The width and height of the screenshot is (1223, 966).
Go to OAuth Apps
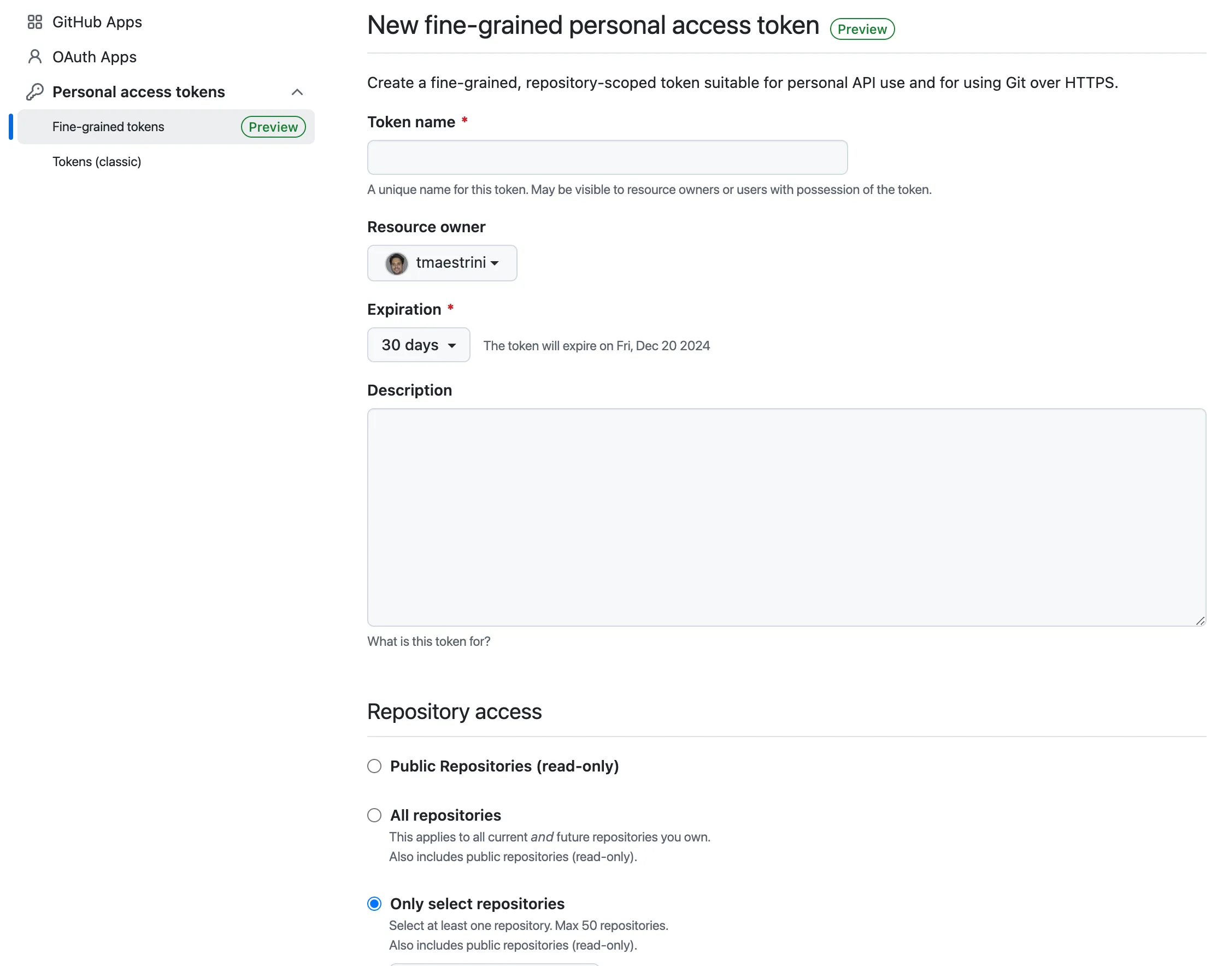[x=94, y=57]
